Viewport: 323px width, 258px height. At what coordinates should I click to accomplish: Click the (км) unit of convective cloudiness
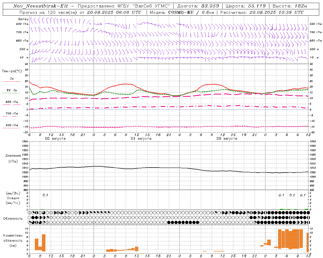click(x=13, y=245)
